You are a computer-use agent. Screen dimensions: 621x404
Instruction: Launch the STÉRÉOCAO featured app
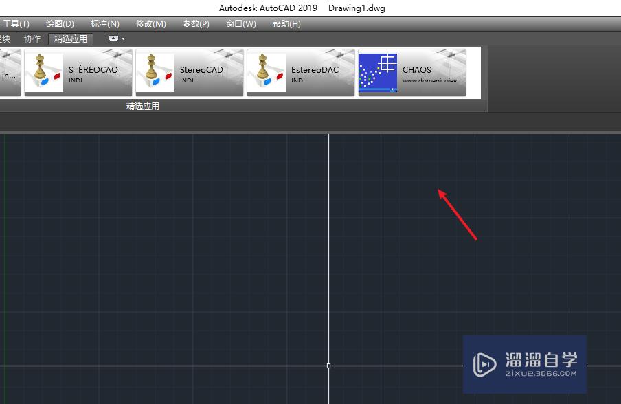coord(78,73)
